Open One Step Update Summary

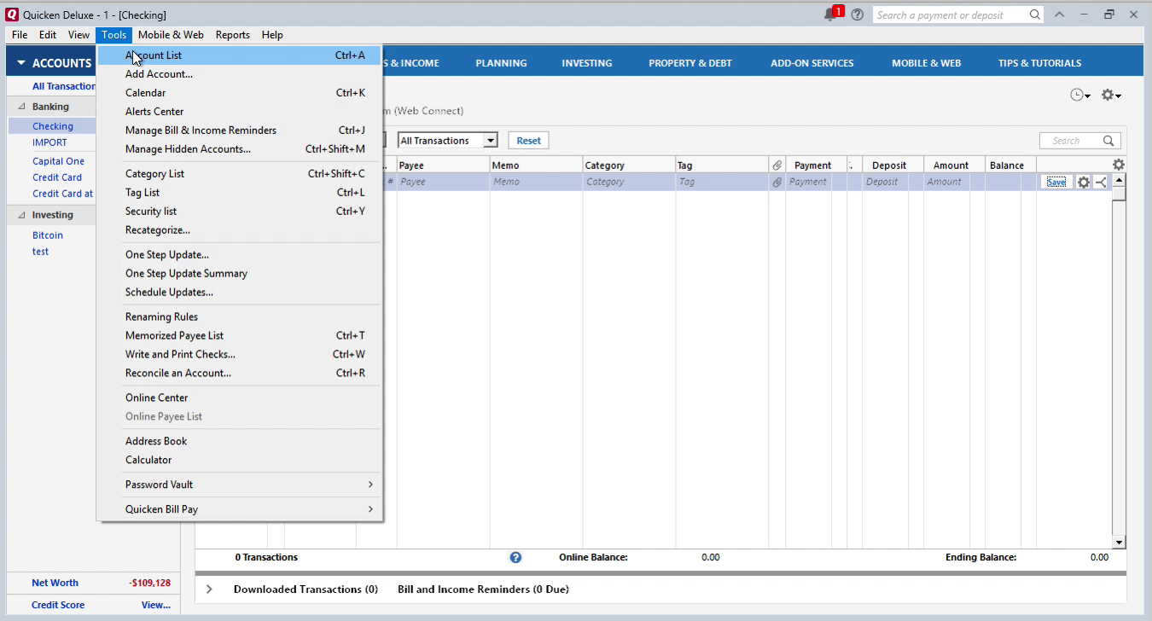point(239,274)
